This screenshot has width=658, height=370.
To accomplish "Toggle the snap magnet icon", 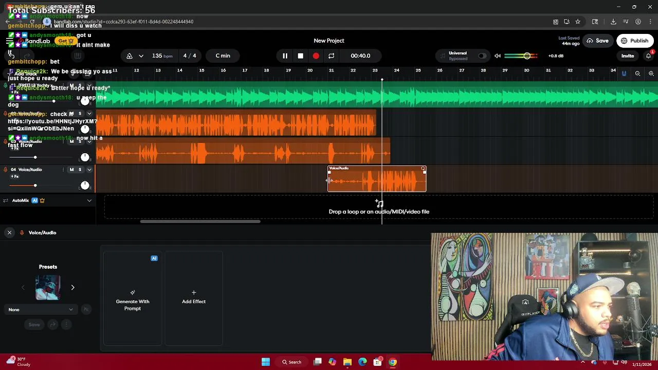I will pyautogui.click(x=624, y=73).
